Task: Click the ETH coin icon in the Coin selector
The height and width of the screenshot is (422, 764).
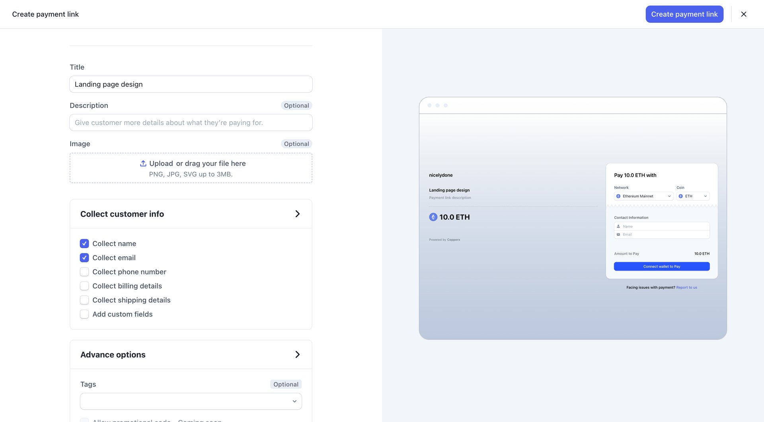Action: pyautogui.click(x=681, y=196)
